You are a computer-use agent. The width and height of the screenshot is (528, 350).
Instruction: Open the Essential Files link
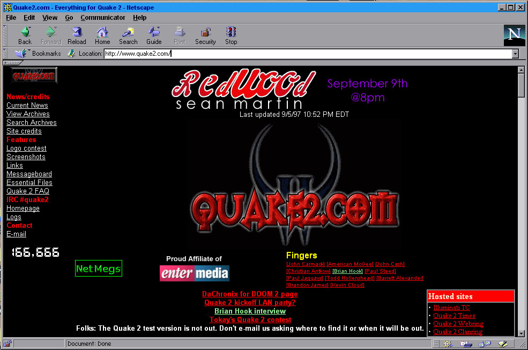click(x=29, y=183)
